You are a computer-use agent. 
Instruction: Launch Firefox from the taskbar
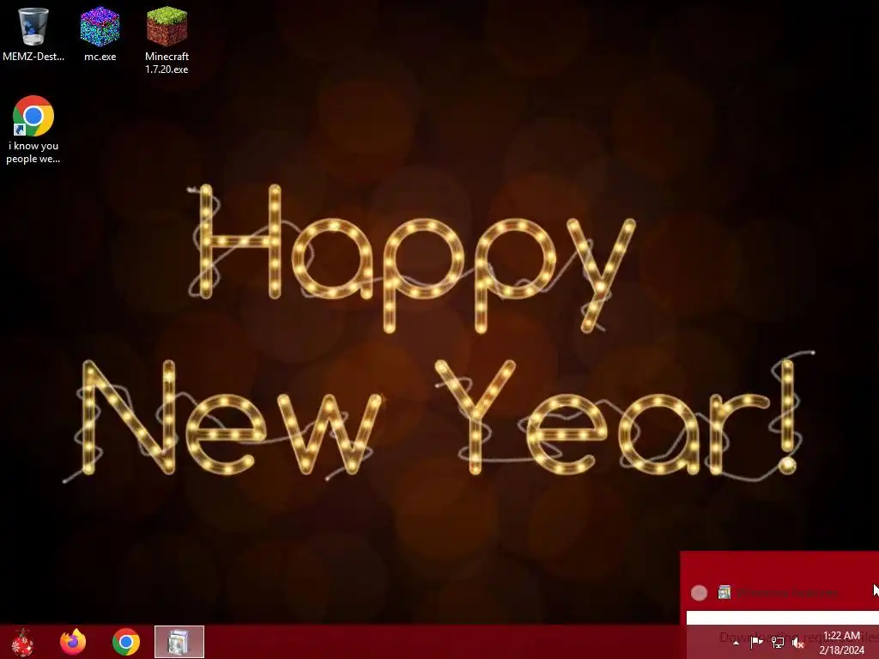point(73,642)
